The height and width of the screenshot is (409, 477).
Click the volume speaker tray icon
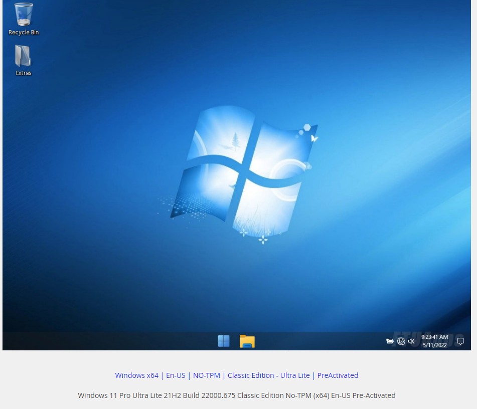tap(411, 341)
